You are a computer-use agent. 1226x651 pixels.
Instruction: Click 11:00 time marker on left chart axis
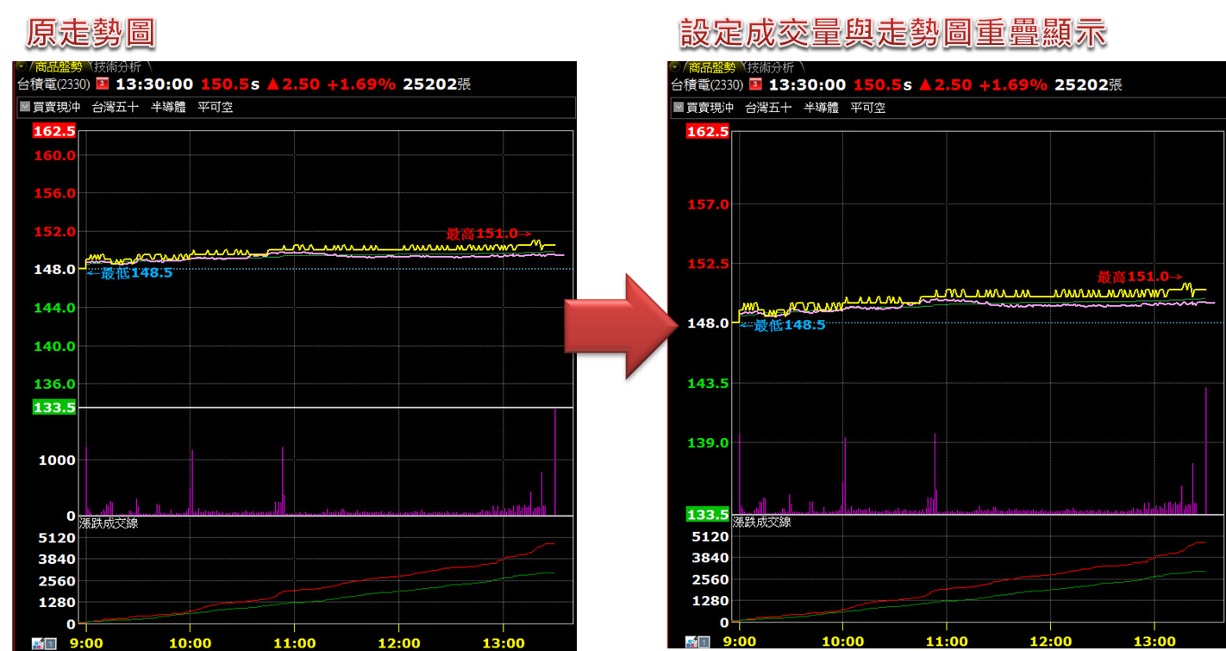click(294, 642)
